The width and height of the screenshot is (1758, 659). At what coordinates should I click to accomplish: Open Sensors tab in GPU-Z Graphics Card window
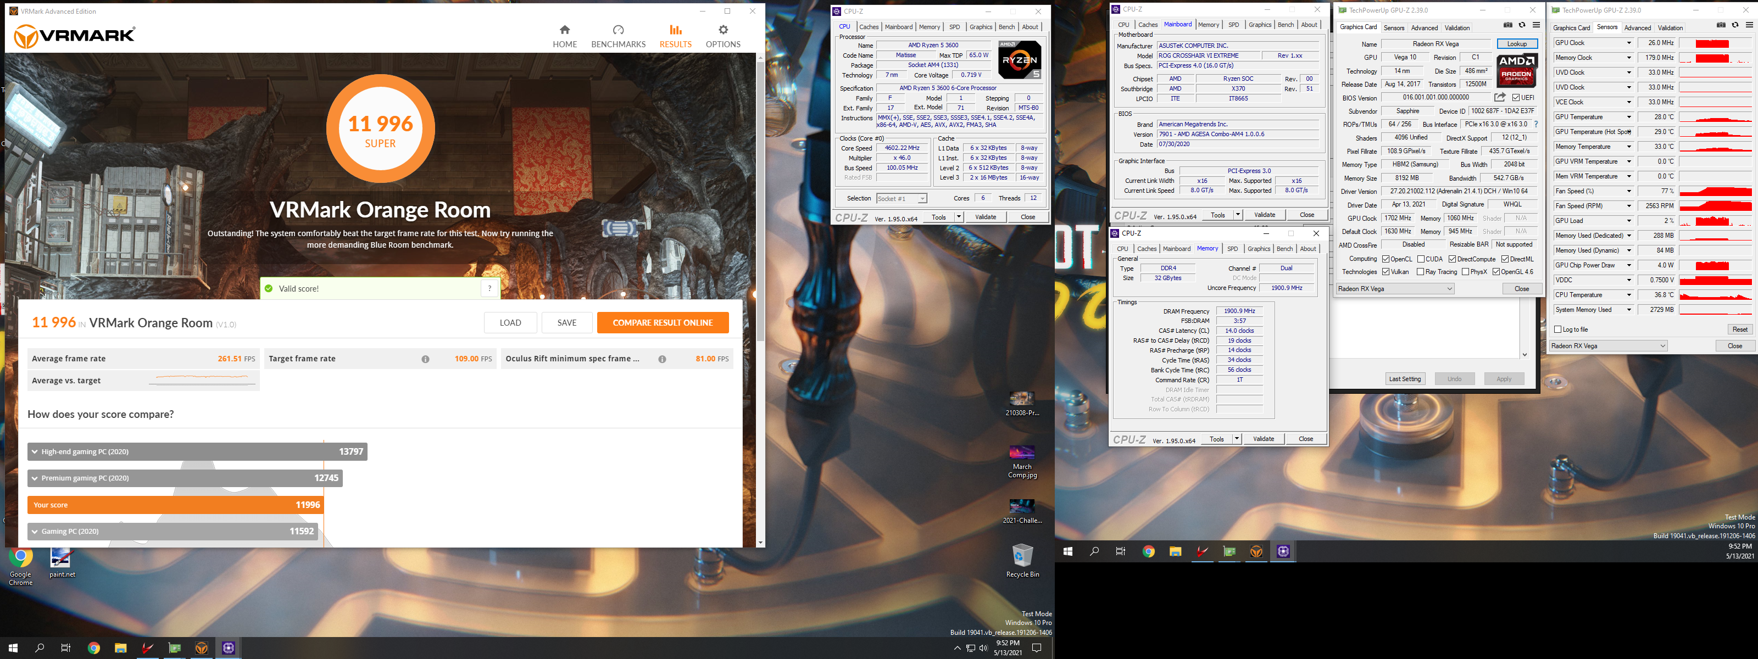tap(1394, 28)
